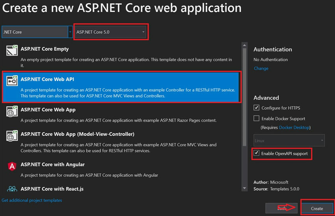Select ASP.NET Core with React.js title
335x216 pixels.
click(52, 189)
